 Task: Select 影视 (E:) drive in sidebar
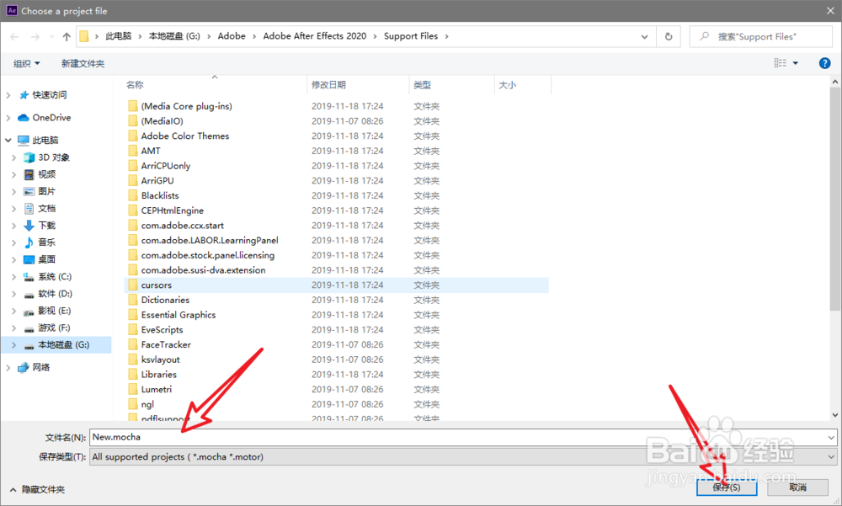(x=54, y=311)
